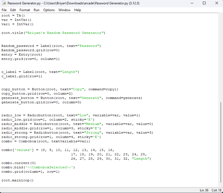Click the Python file icon in title bar
The image size is (223, 193).
pyautogui.click(x=4, y=3)
